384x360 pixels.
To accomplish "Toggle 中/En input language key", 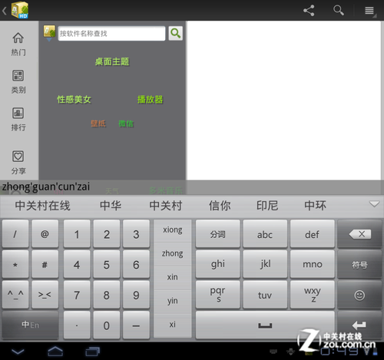I will pos(30,325).
